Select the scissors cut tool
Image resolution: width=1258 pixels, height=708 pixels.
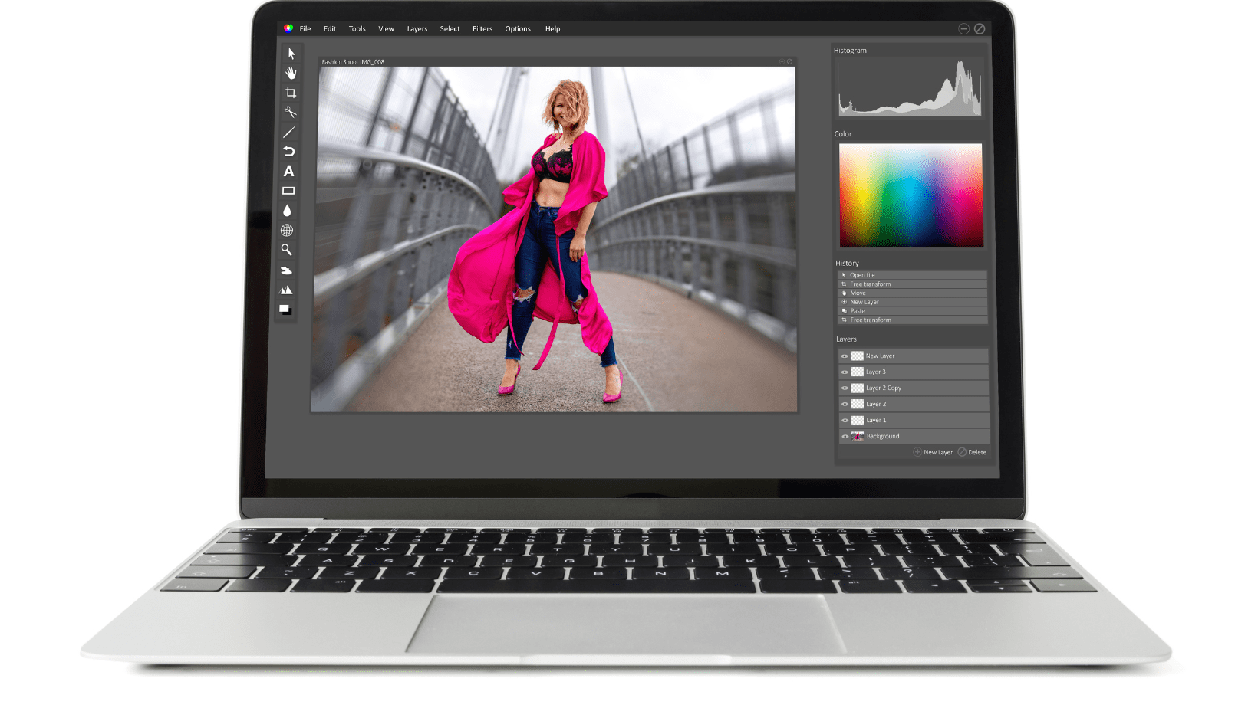290,112
